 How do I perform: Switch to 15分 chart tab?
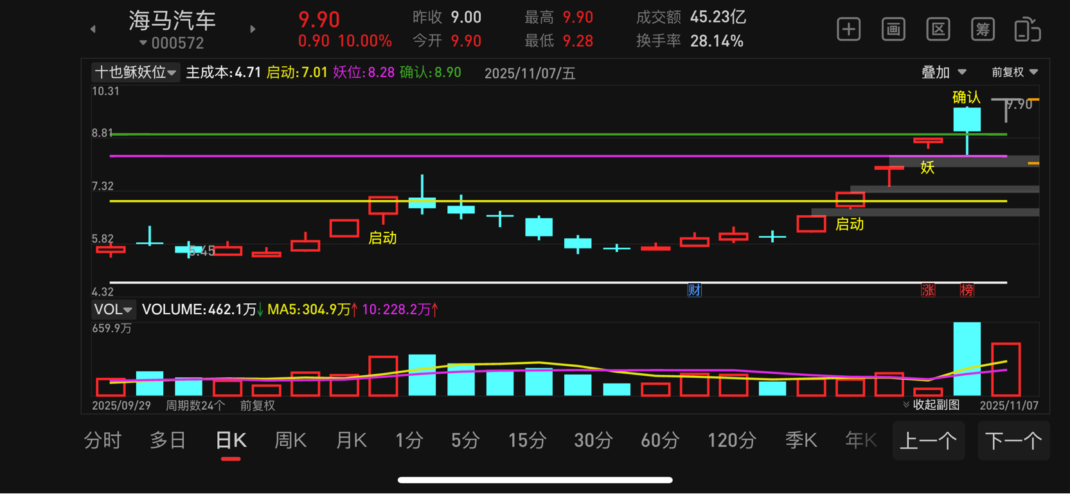pyautogui.click(x=527, y=441)
